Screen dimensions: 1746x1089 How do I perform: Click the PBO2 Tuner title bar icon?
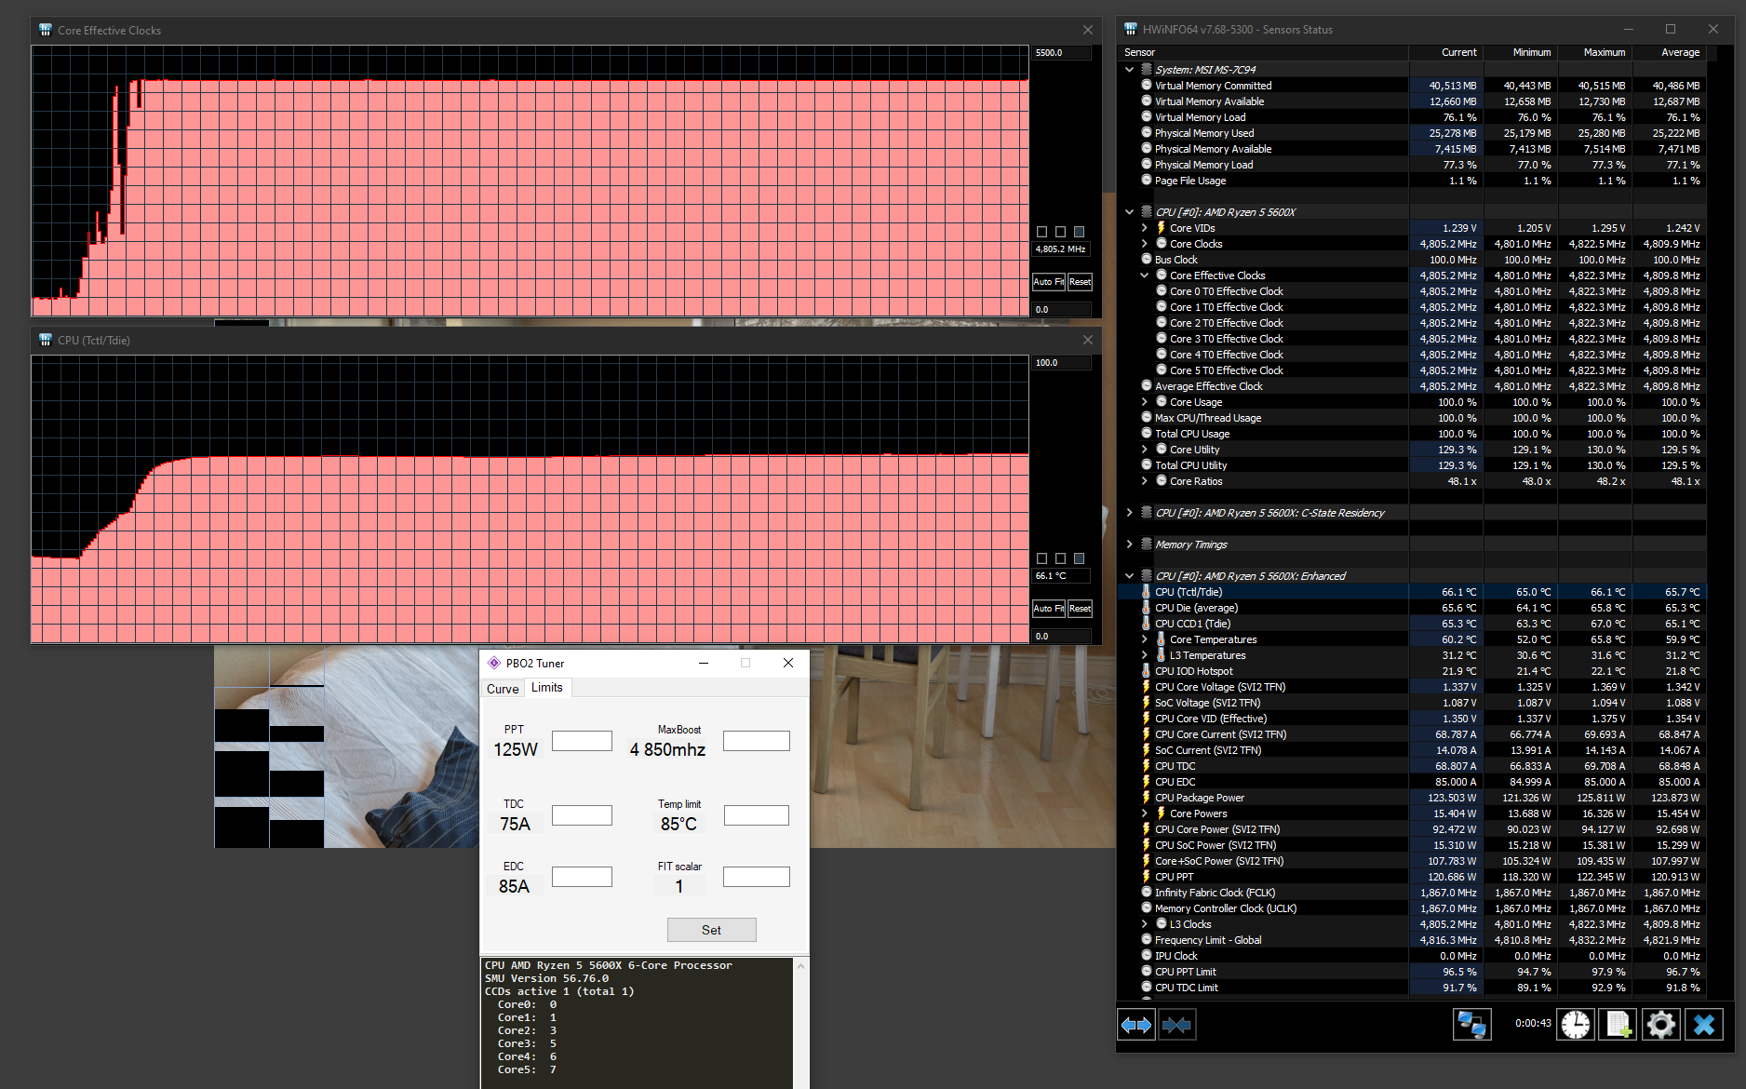[x=494, y=663]
